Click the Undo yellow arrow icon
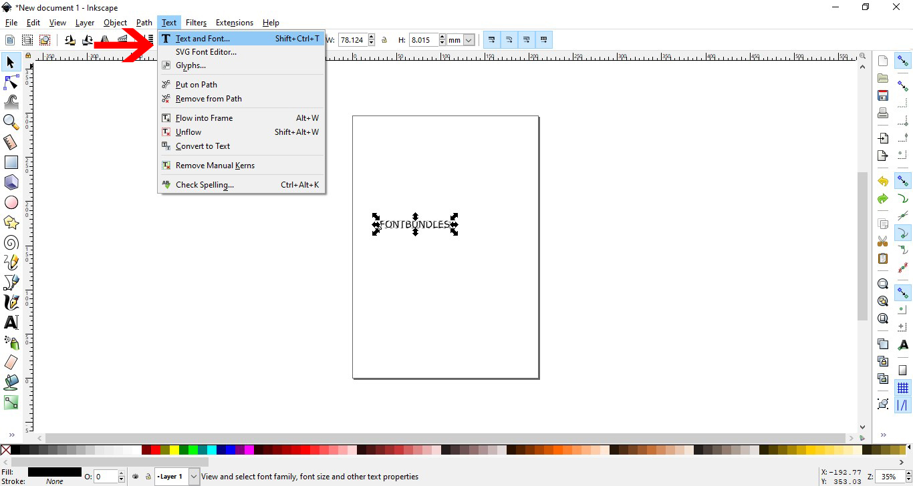913x486 pixels. [883, 182]
